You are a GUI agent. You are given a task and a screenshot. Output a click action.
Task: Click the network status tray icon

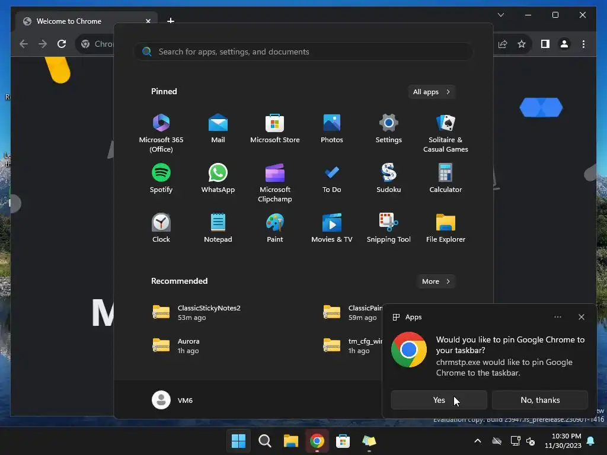515,441
